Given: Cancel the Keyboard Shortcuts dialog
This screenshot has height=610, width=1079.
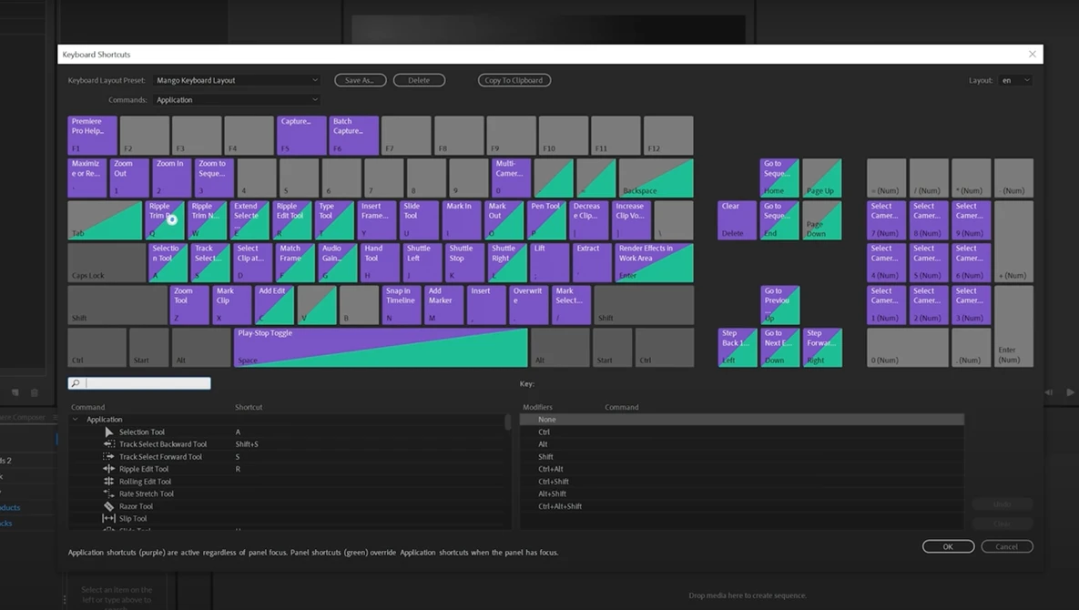Looking at the screenshot, I should click(1007, 547).
